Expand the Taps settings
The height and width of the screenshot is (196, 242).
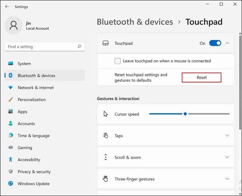(227, 136)
